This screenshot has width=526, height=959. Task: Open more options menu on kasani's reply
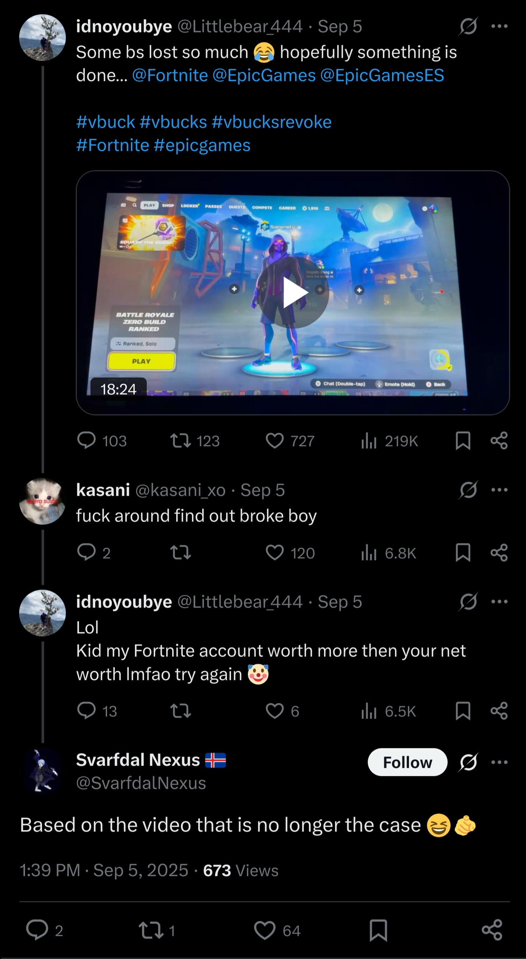[x=499, y=489]
